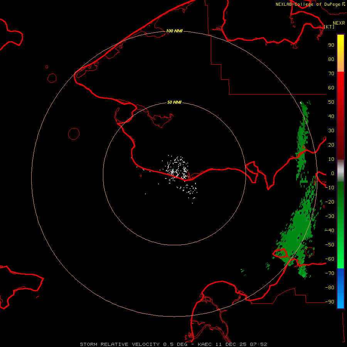Click the 80 value on the velocity scale
347x347 pixels.
[x=331, y=59]
